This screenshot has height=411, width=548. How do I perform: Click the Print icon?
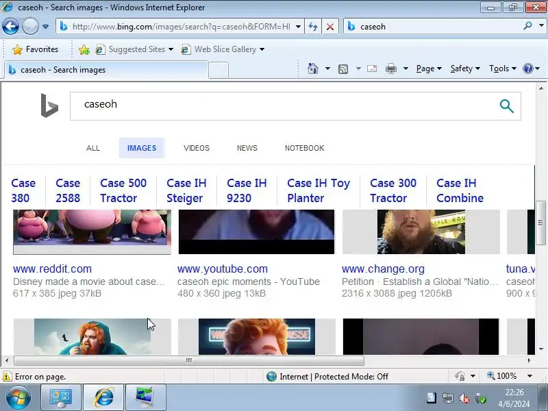click(391, 68)
